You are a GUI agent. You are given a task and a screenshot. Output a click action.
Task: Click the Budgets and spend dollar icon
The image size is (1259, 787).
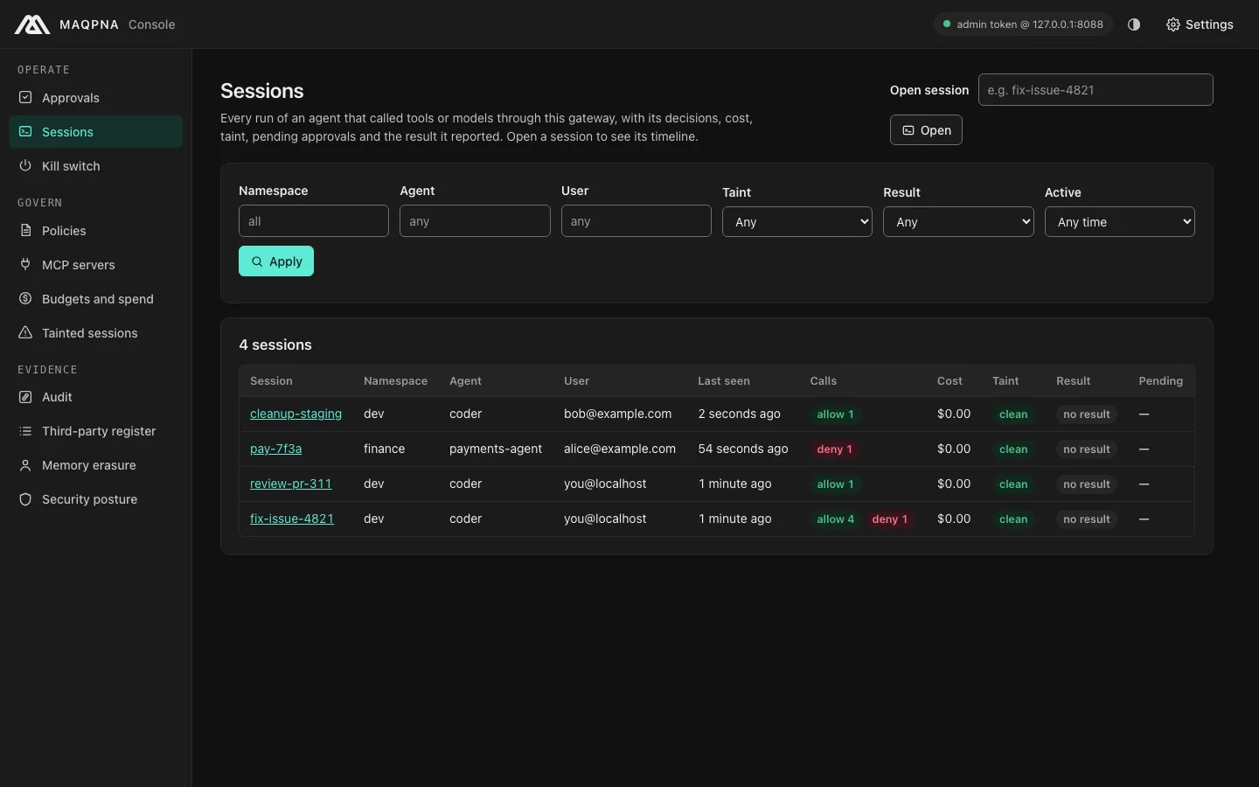click(25, 299)
